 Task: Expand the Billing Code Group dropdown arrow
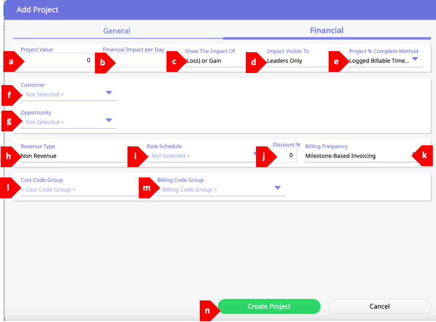coord(277,188)
